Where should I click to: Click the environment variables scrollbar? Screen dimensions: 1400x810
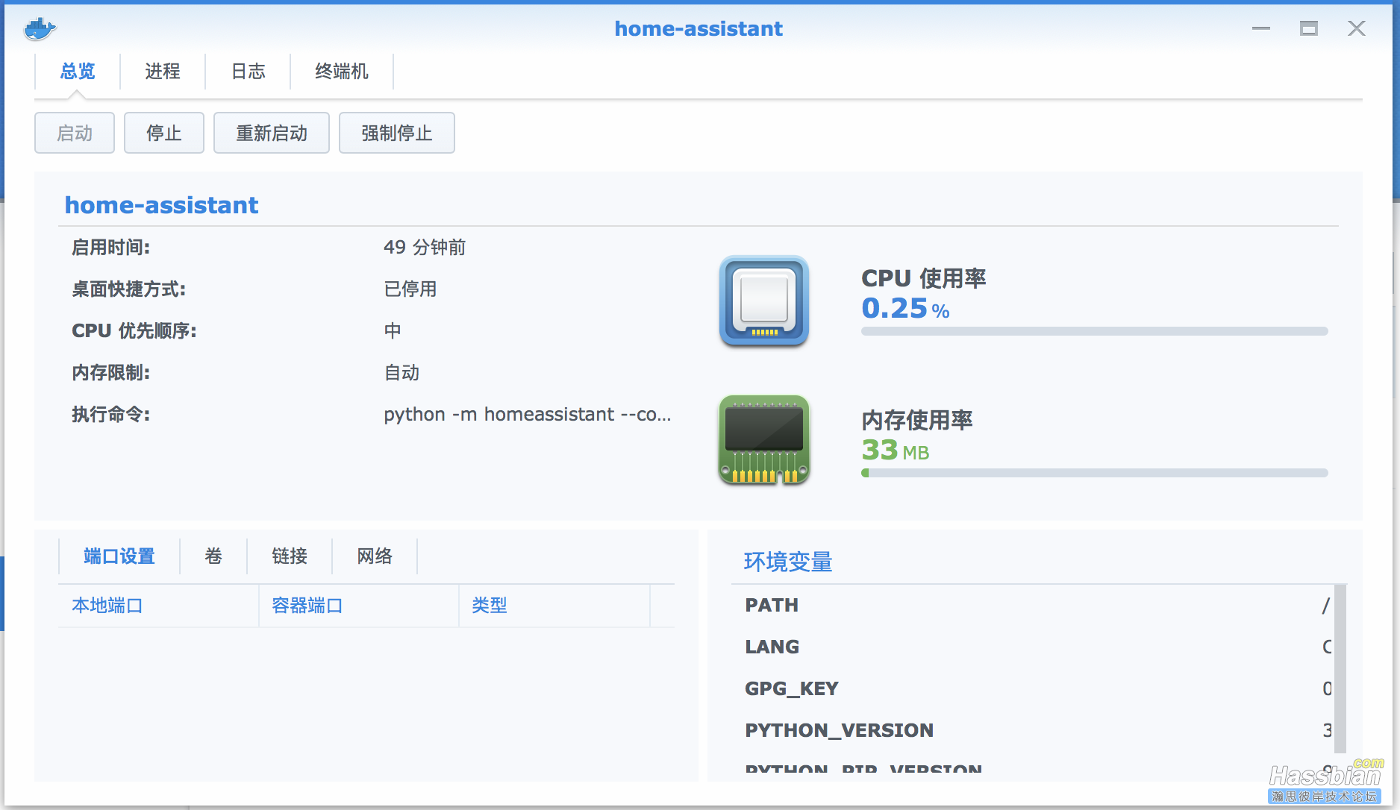(x=1340, y=669)
